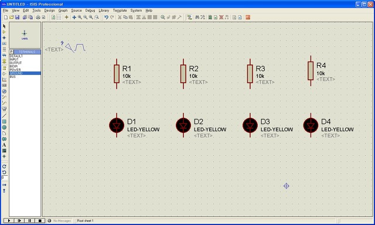375x225 pixels.
Task: Stop the simulation
Action: (x=40, y=220)
